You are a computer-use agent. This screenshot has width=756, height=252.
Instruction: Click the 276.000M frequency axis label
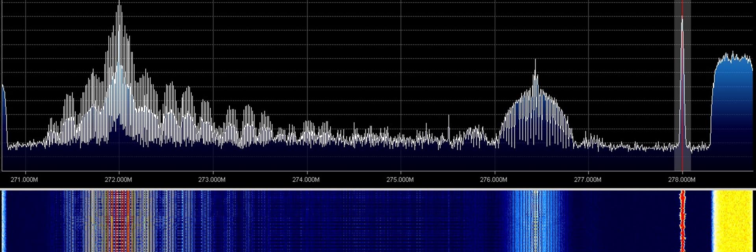494,180
